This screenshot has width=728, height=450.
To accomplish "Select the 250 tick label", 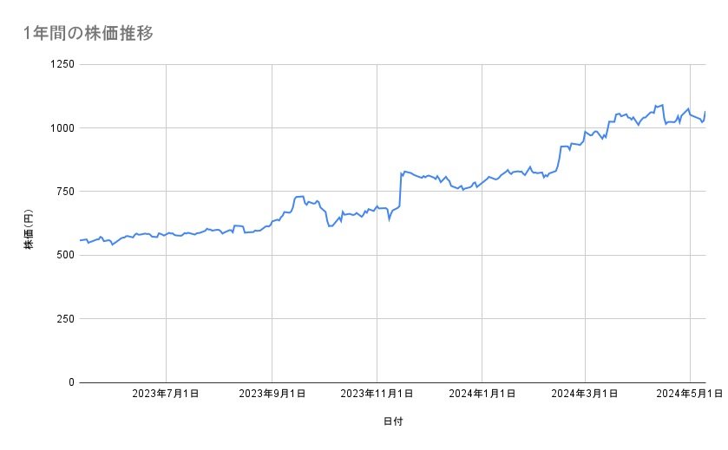I will (x=66, y=318).
